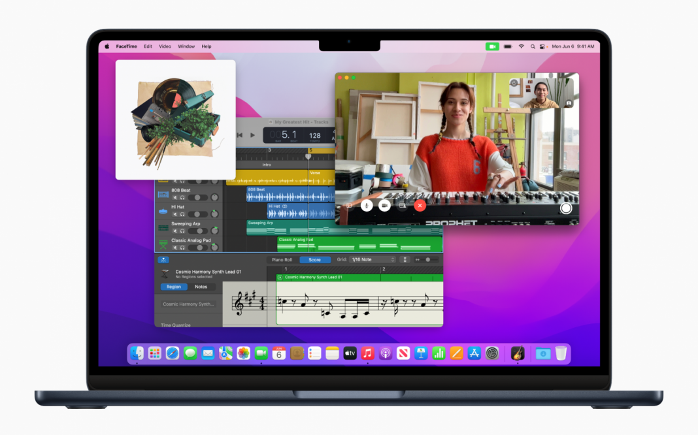Select the Classic Analog Pad instrument icon

coord(163,244)
